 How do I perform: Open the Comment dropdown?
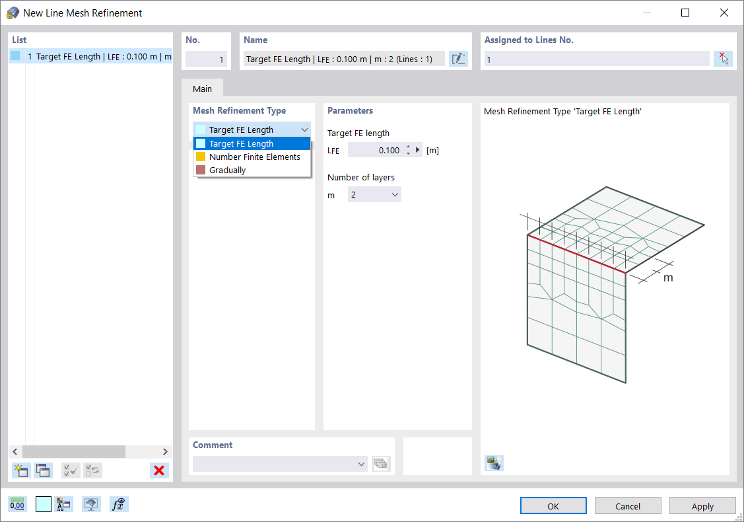(x=362, y=464)
